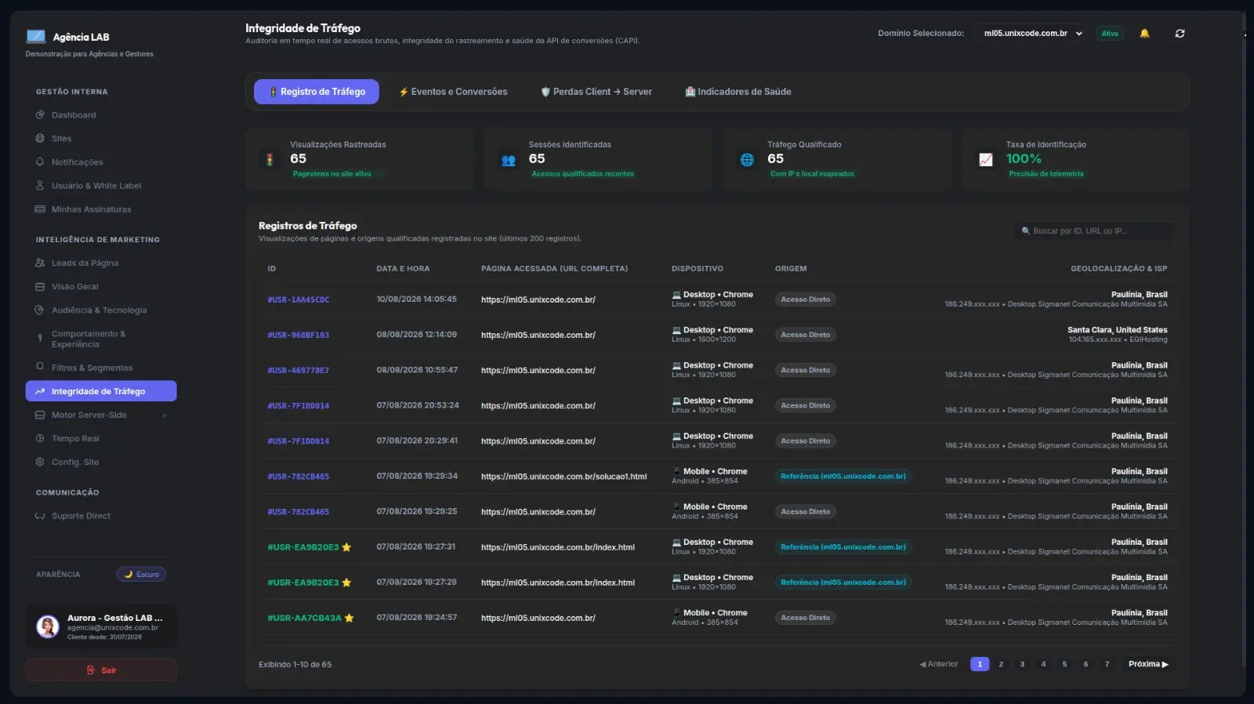
Task: Click the Anterior pagination button
Action: [x=939, y=664]
